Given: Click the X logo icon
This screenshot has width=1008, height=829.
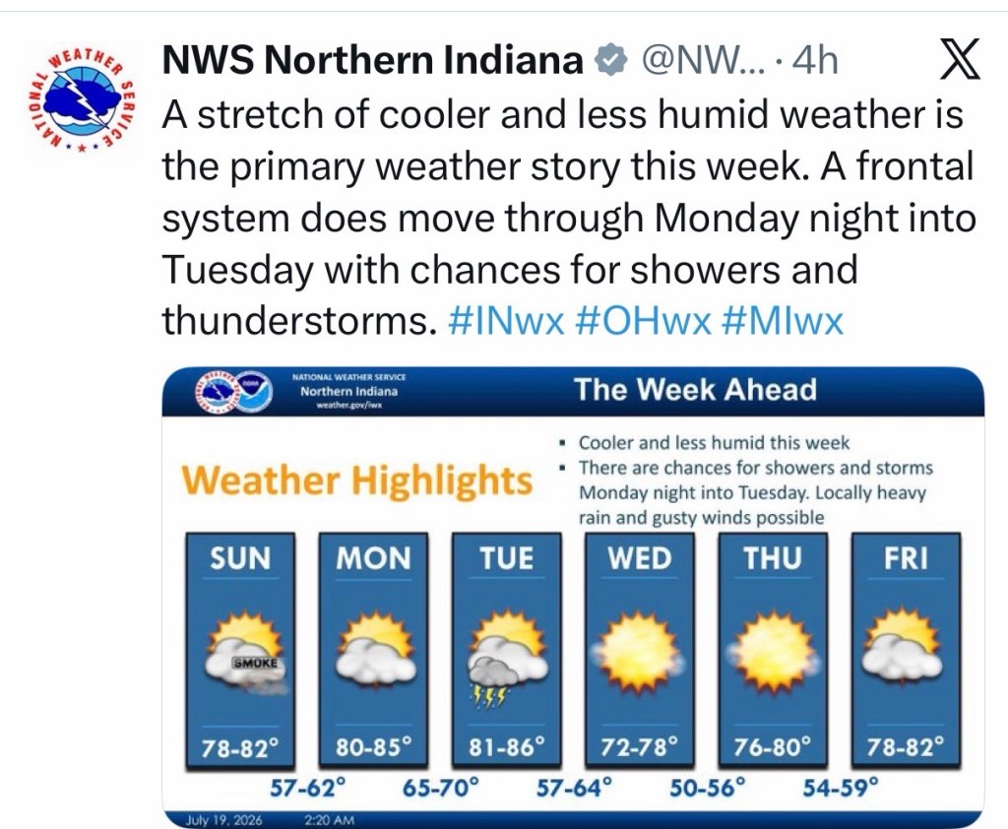Looking at the screenshot, I should (961, 58).
